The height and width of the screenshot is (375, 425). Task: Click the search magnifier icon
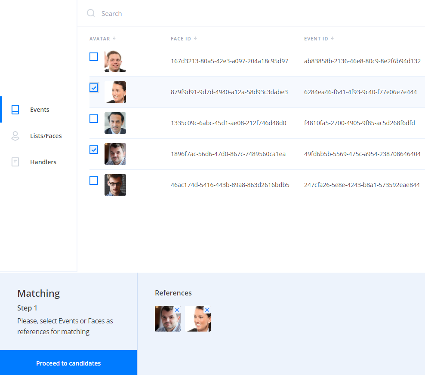(x=91, y=13)
